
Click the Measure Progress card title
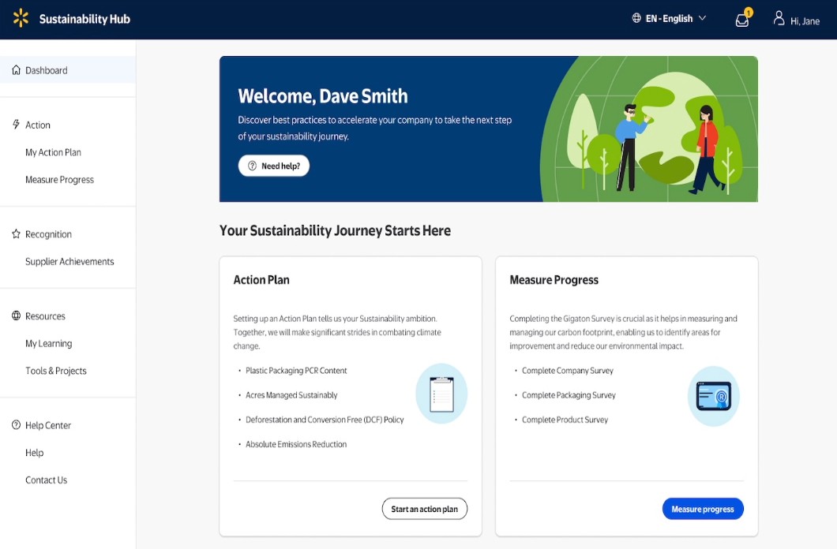[554, 280]
